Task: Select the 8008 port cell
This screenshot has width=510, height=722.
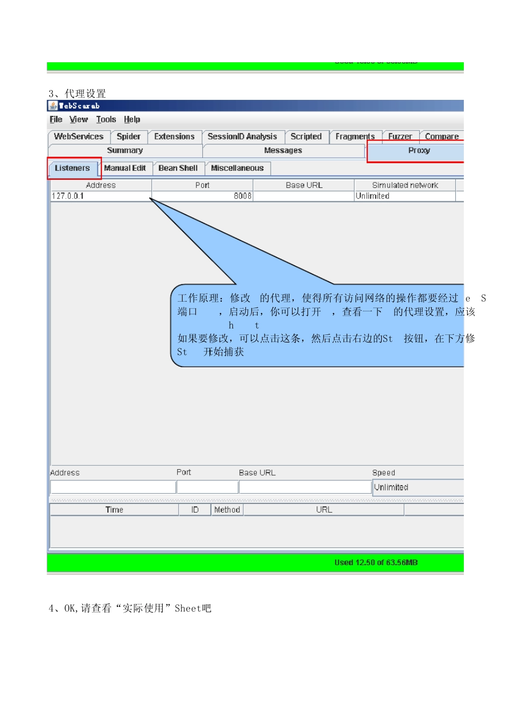Action: [x=202, y=196]
